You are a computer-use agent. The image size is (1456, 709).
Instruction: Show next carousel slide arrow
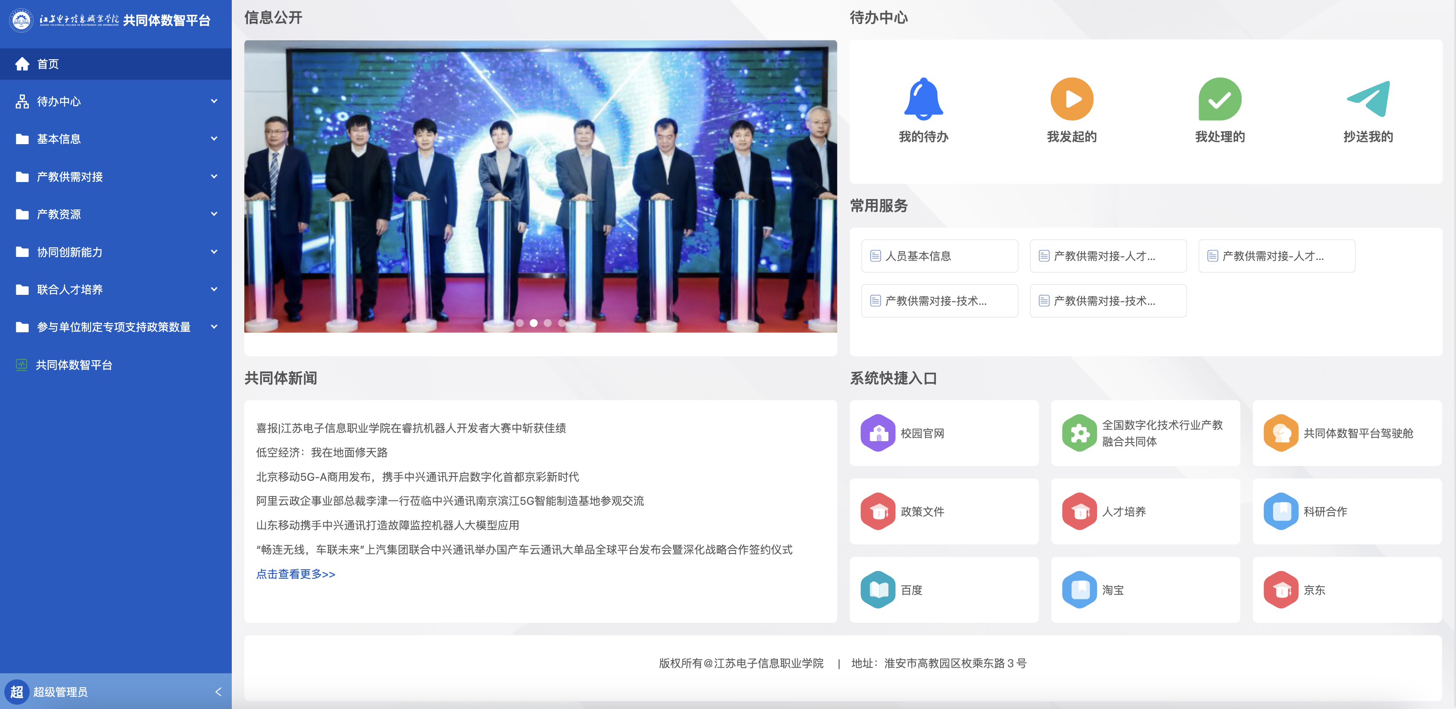coord(817,186)
